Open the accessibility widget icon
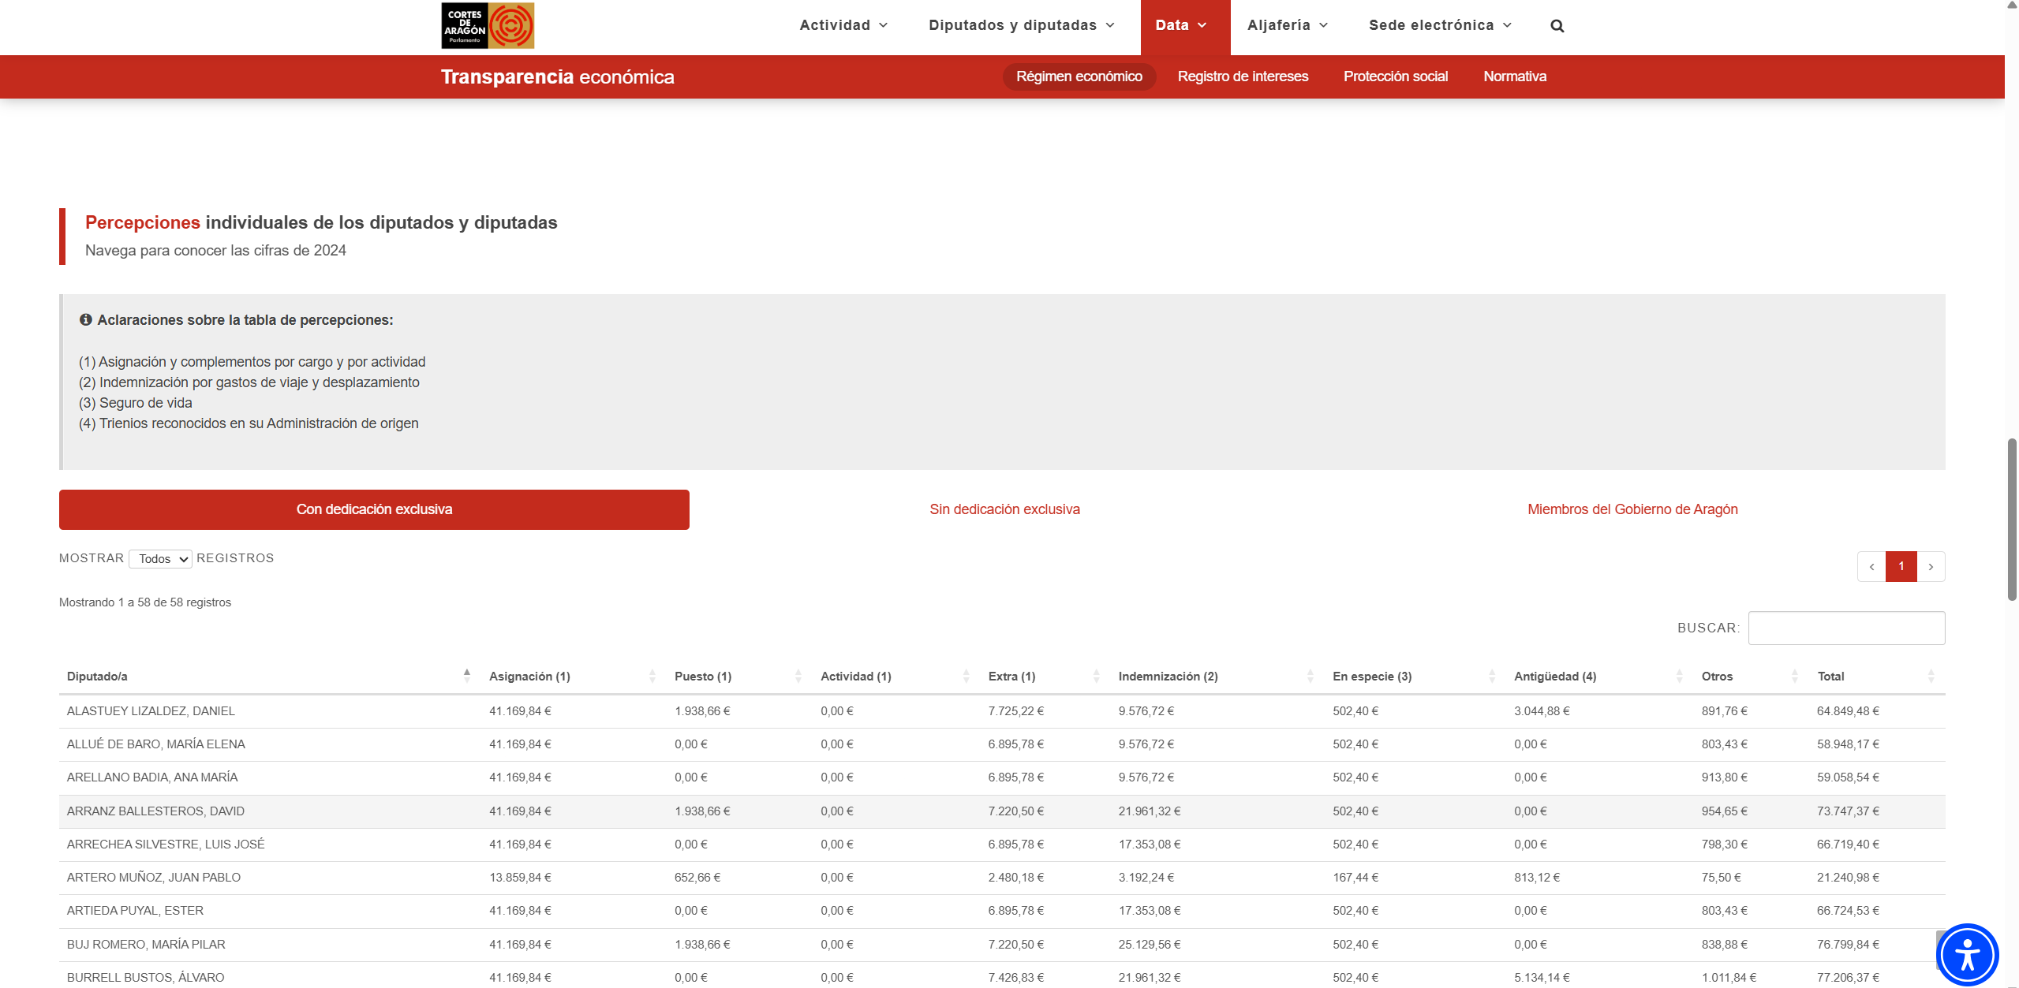 click(x=1967, y=954)
